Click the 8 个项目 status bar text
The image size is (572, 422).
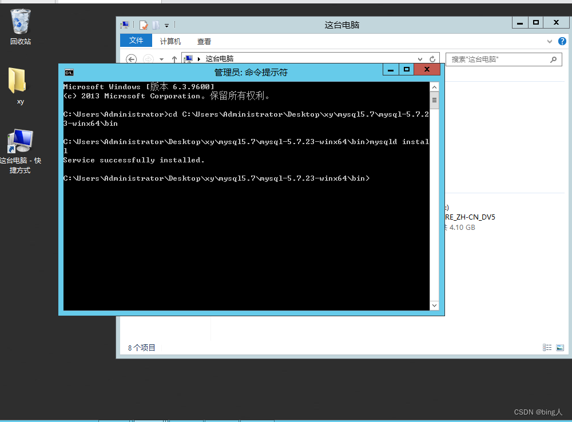(x=141, y=348)
